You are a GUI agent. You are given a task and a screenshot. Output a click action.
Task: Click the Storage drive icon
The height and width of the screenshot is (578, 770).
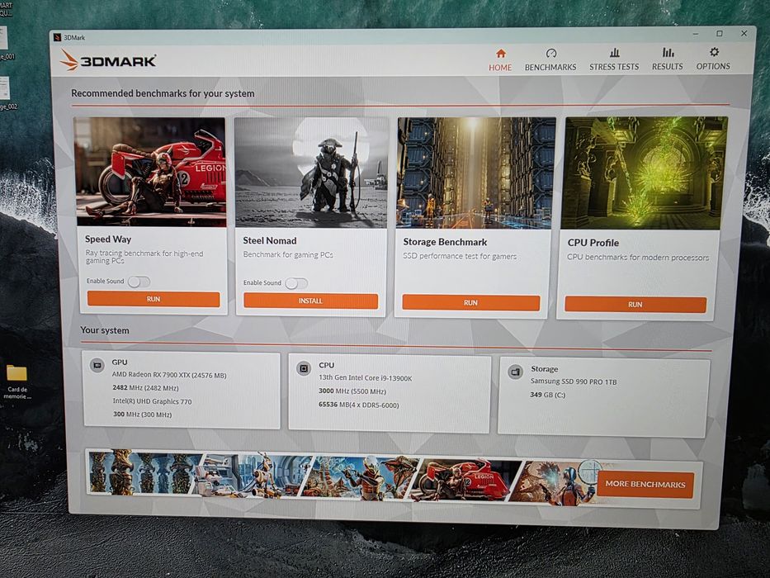[x=515, y=372]
